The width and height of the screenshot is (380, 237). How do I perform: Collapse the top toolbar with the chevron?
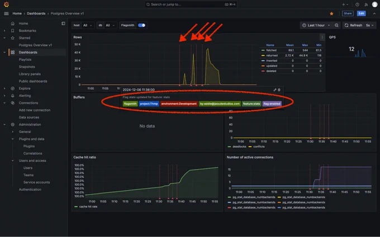374,13
